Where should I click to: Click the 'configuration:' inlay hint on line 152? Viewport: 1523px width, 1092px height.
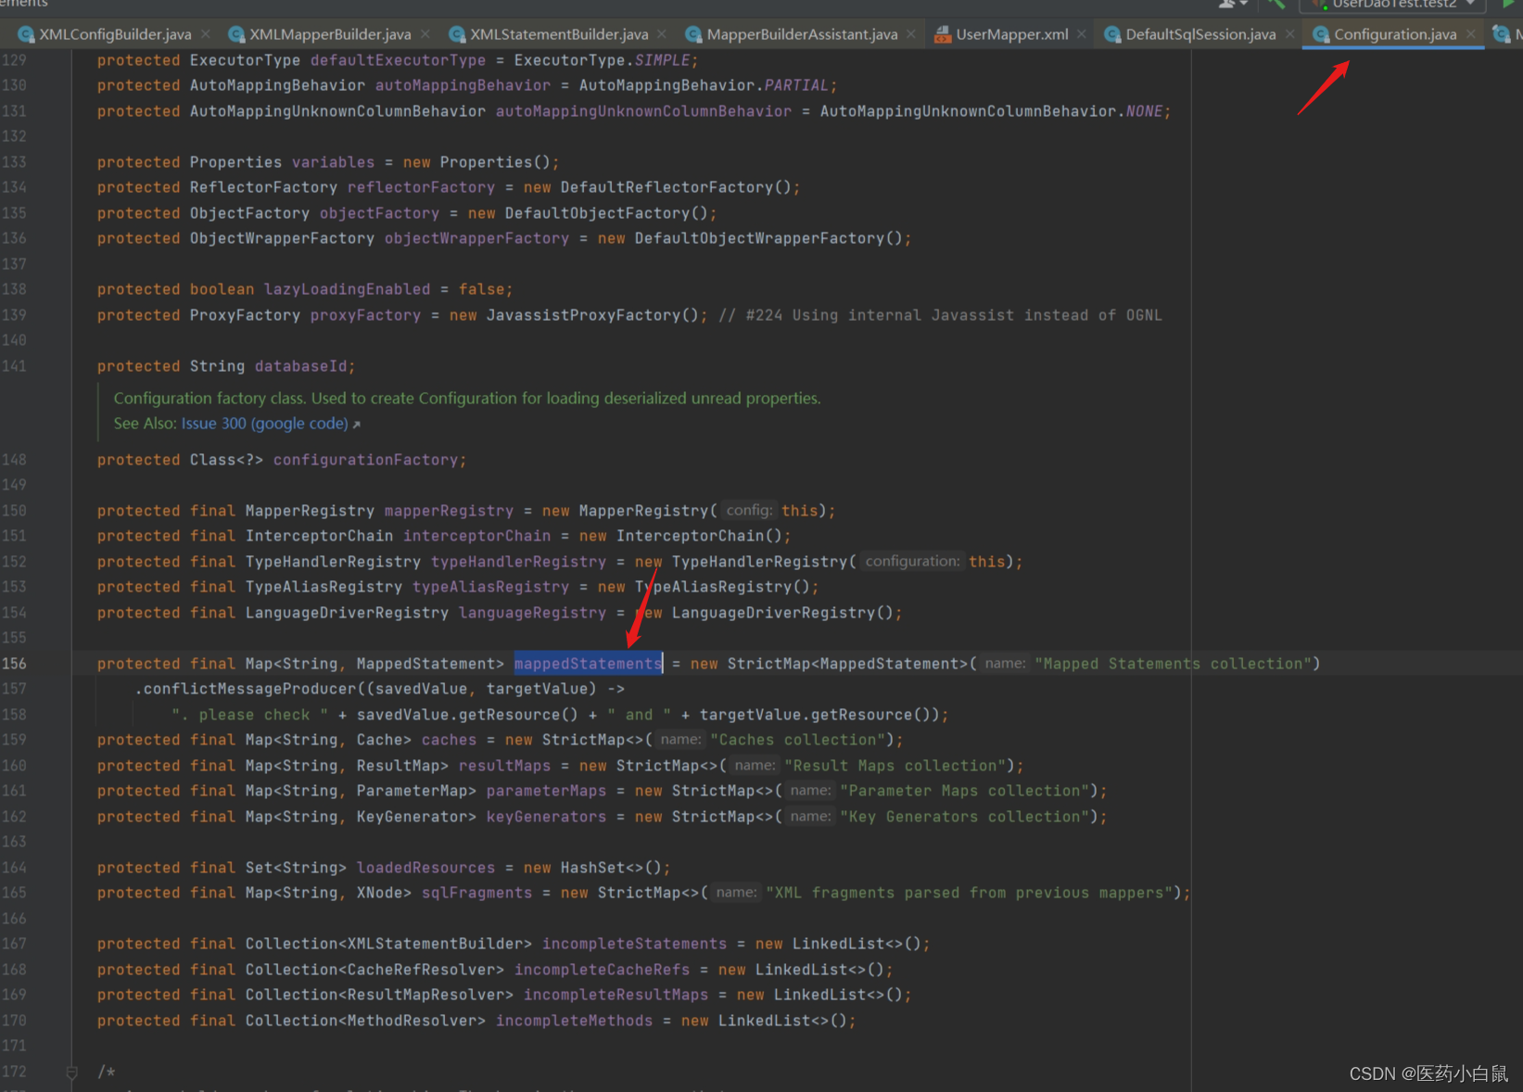912,562
